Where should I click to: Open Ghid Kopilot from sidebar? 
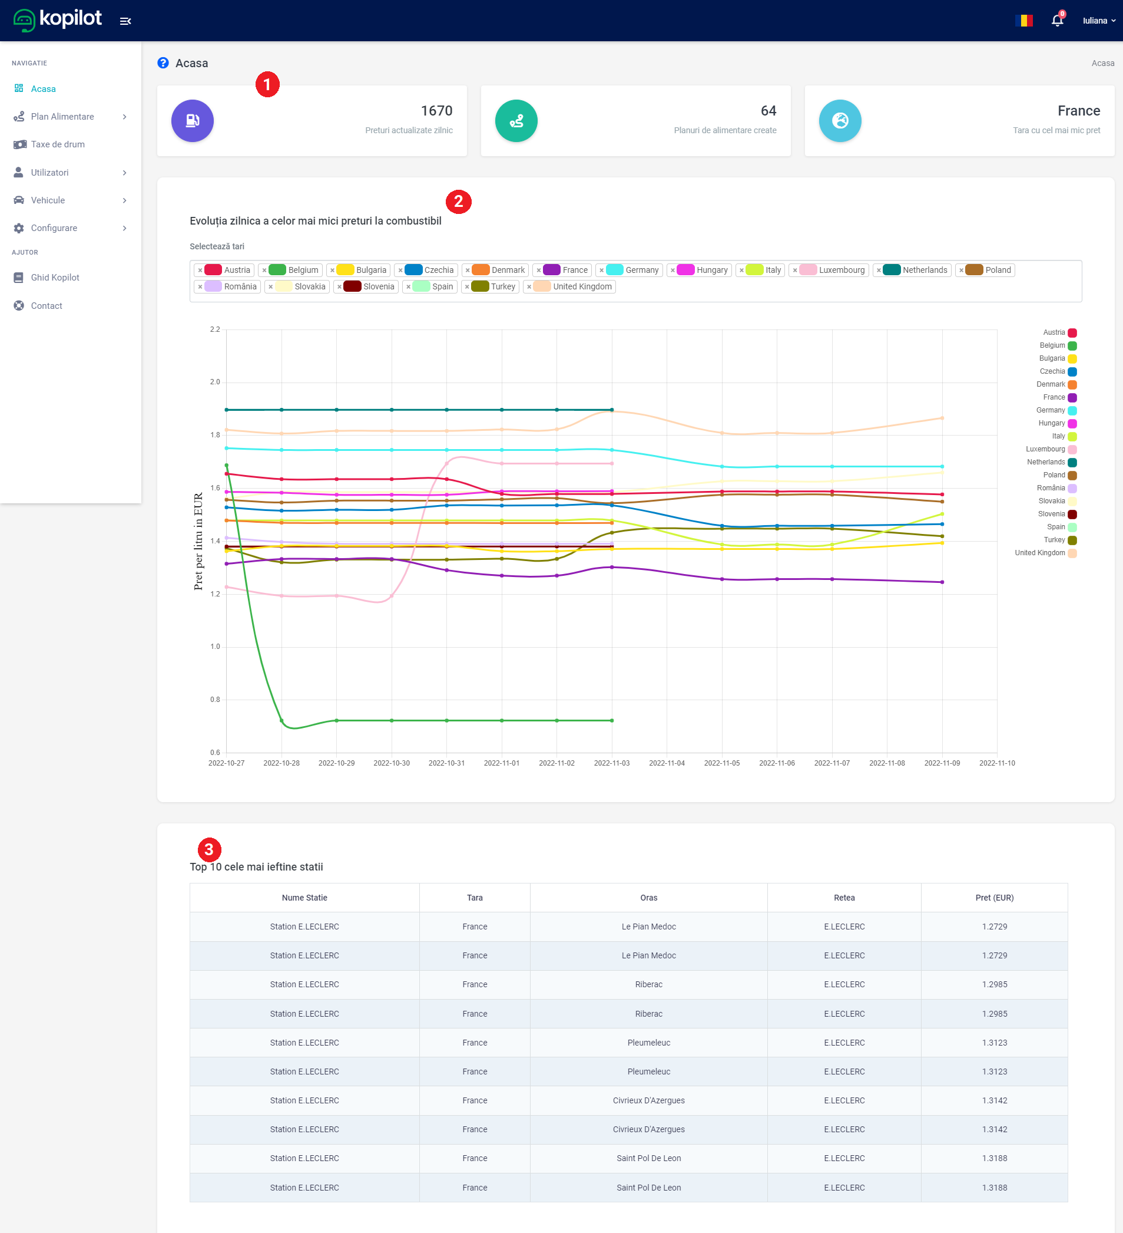pyautogui.click(x=55, y=278)
